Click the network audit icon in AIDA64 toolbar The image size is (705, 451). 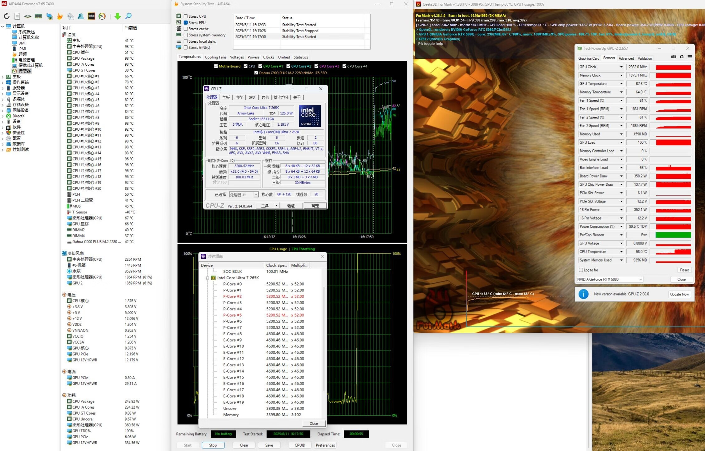click(x=49, y=16)
